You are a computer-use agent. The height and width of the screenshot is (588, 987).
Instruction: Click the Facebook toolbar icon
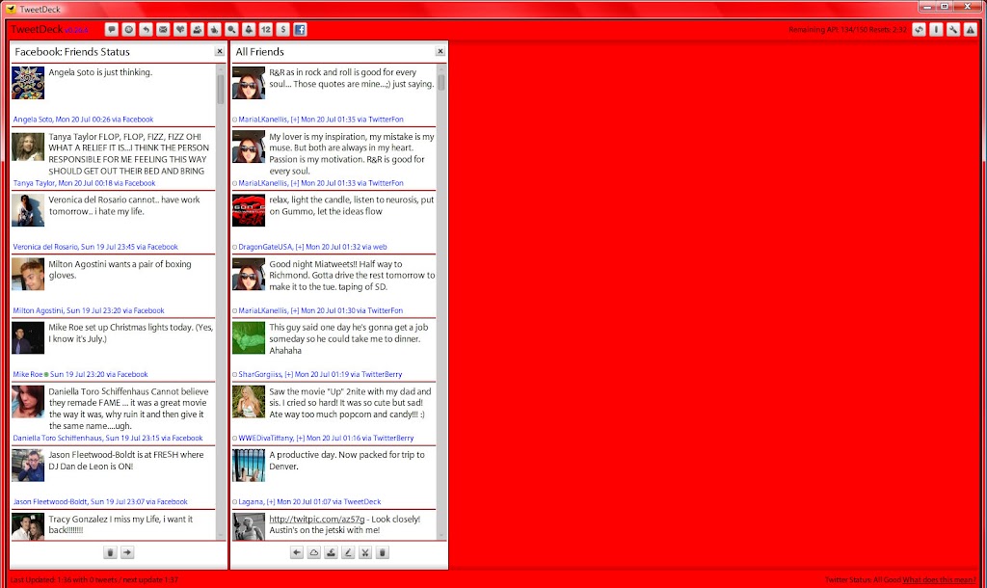coord(301,30)
